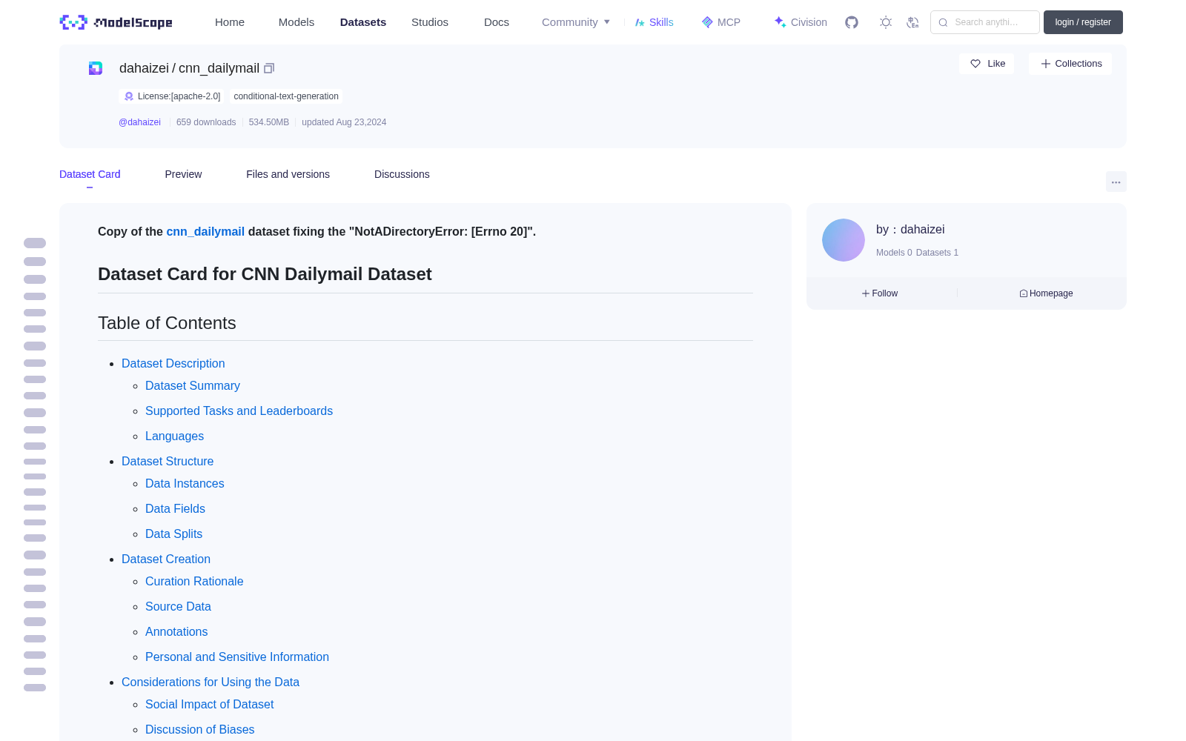Click the dataset avatar icon beside dahaizei
The image size is (1186, 741).
tap(96, 68)
